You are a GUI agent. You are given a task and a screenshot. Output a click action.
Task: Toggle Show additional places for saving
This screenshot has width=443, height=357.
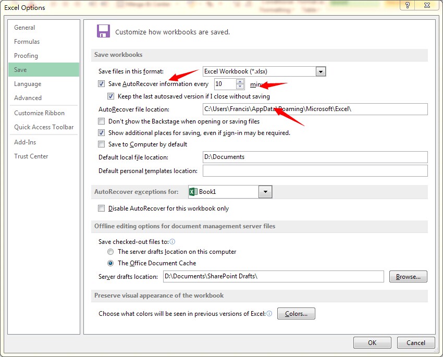(x=101, y=133)
